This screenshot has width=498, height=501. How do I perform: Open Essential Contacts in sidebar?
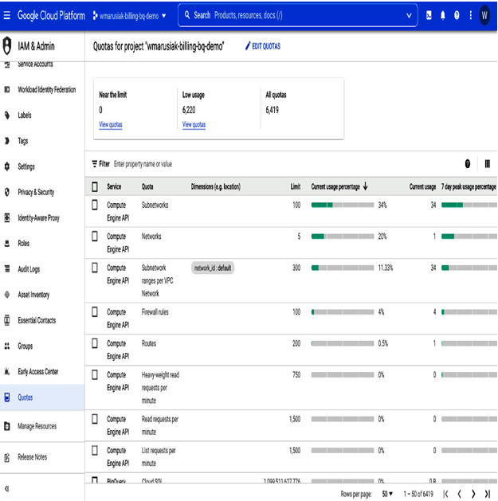coord(42,320)
